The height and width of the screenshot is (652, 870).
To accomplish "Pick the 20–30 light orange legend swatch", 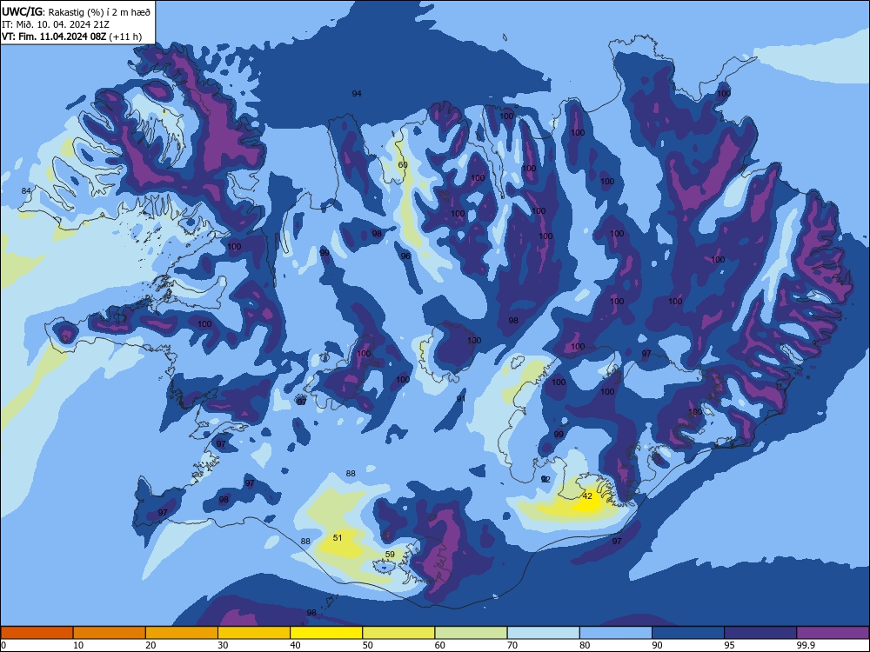I will click(x=182, y=633).
